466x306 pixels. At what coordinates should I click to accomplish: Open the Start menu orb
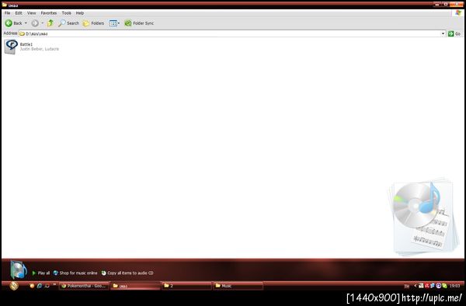tap(14, 286)
